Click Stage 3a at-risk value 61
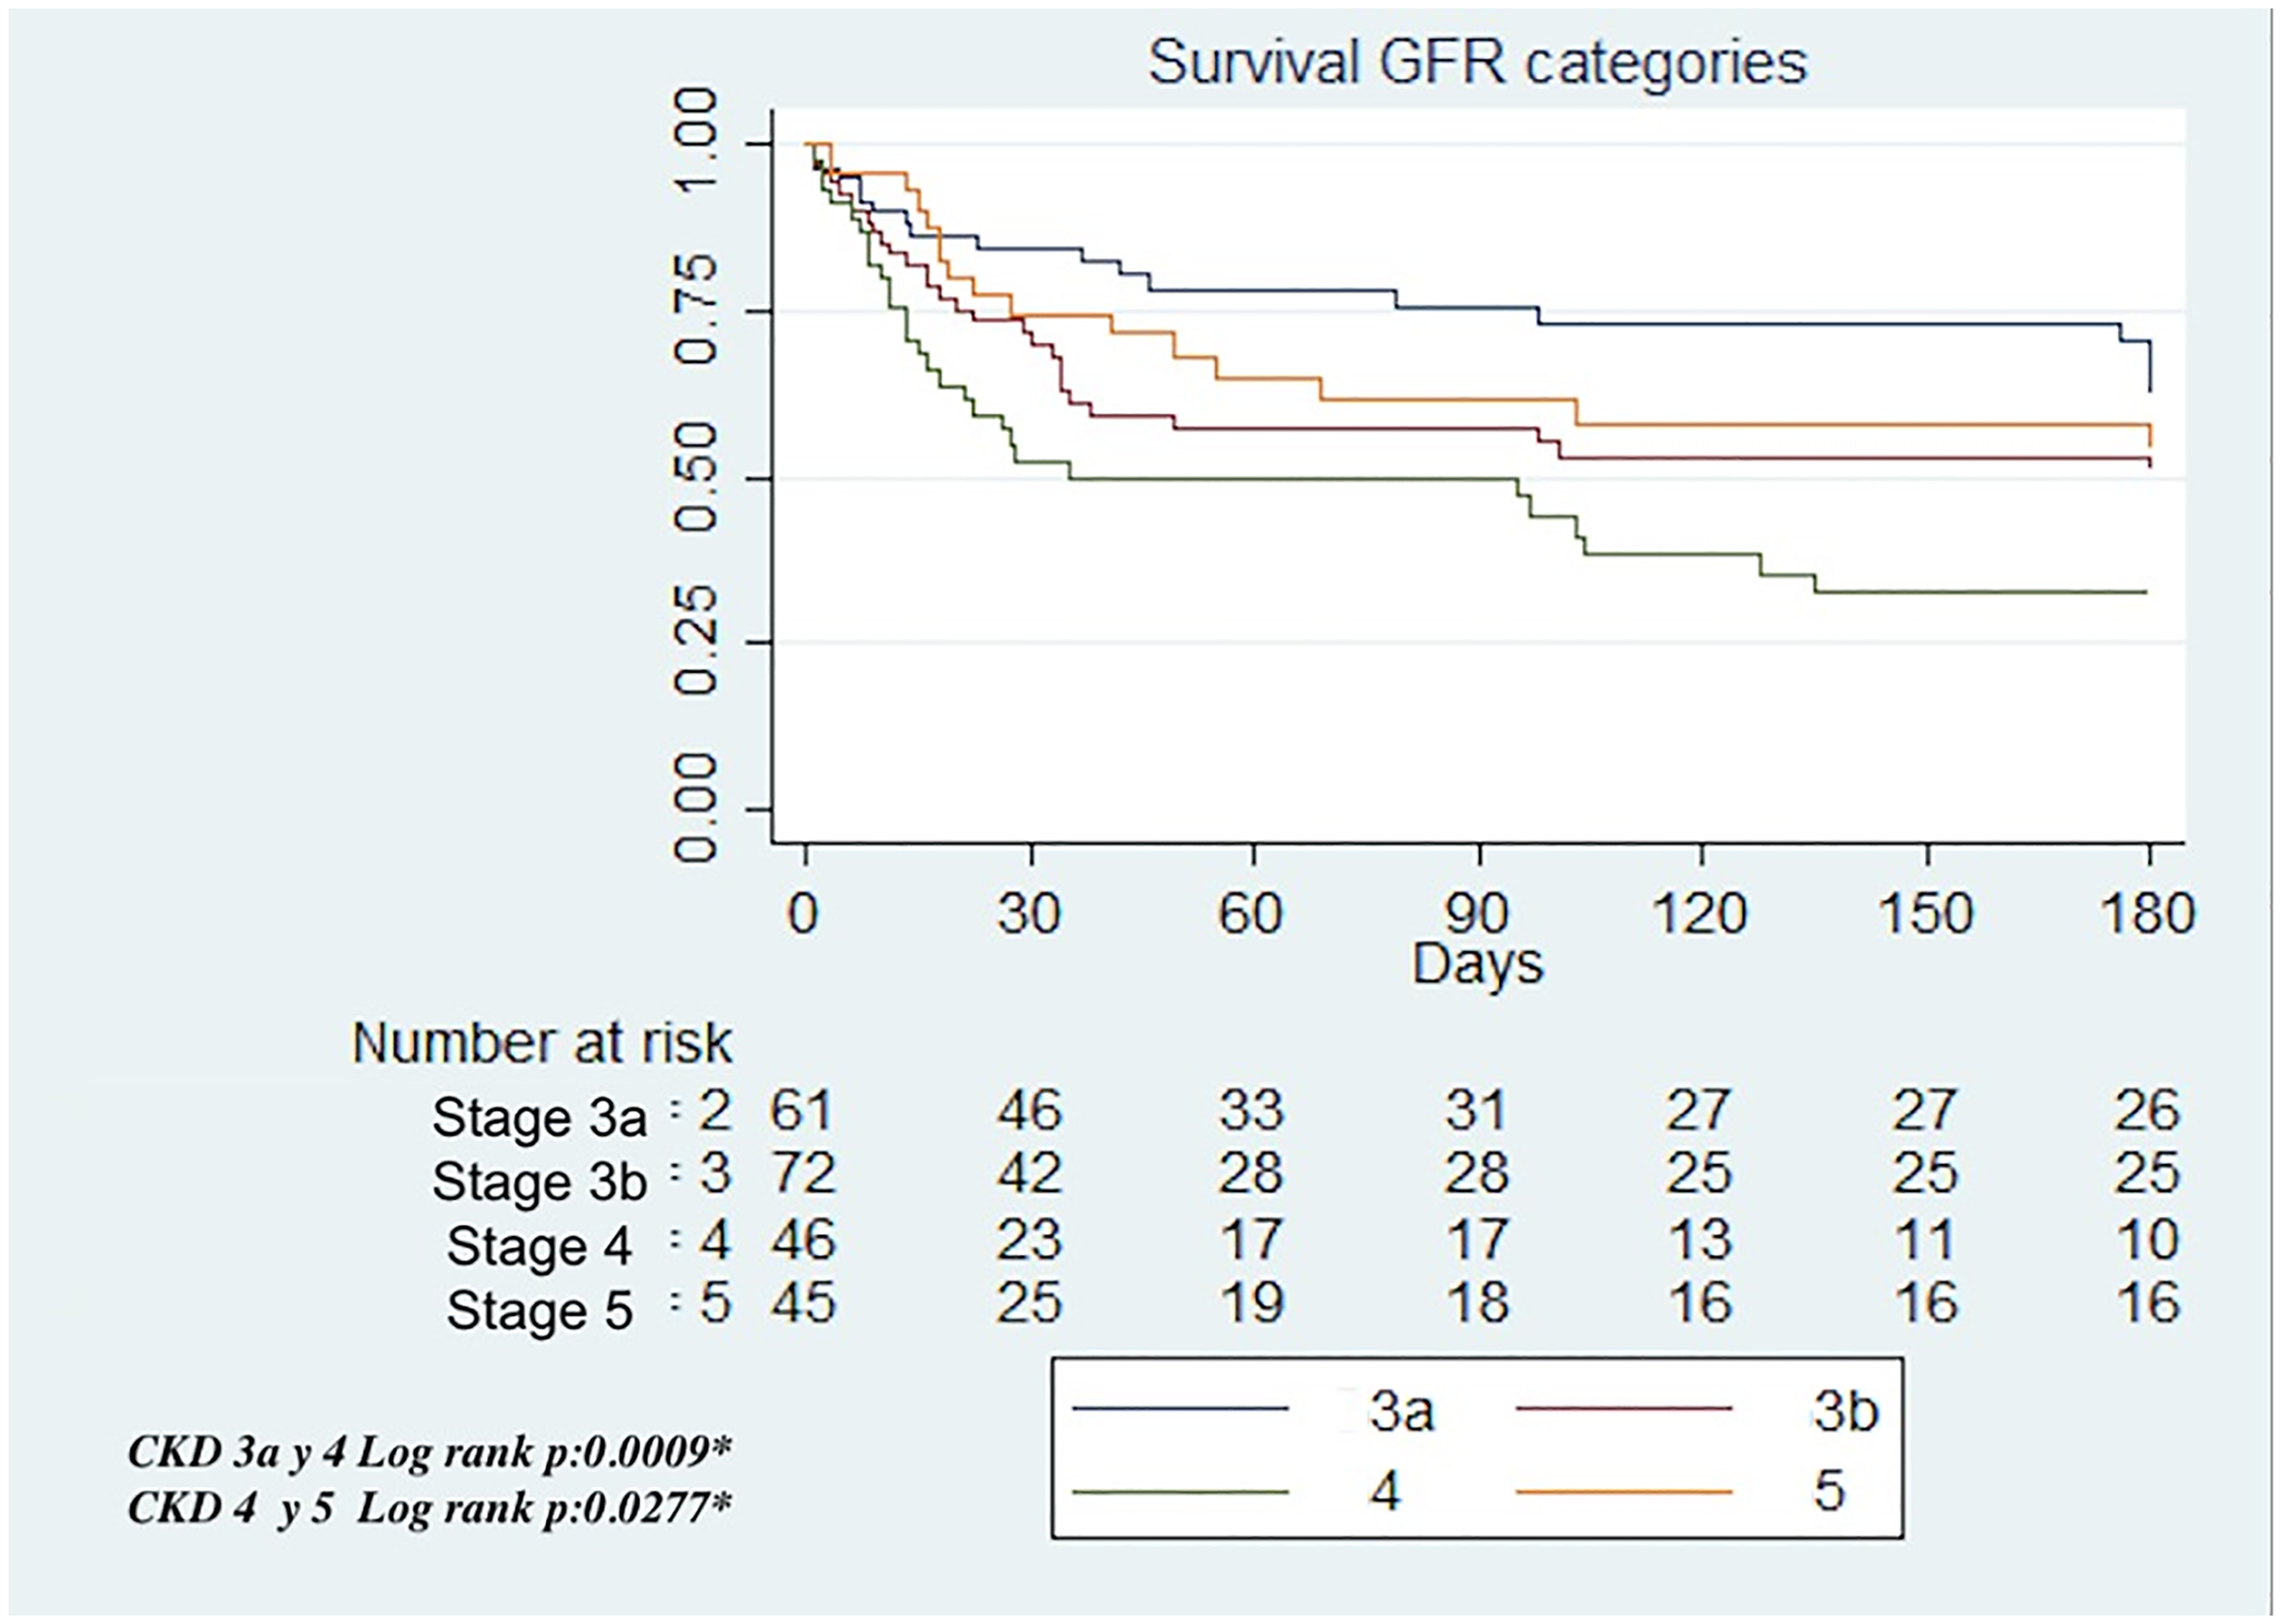Viewport: 2284px width, 1624px height. pyautogui.click(x=802, y=1111)
